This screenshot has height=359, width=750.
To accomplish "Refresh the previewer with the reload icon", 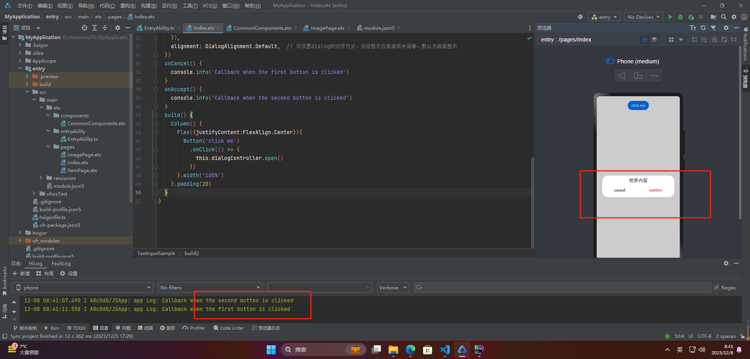I will [x=703, y=28].
